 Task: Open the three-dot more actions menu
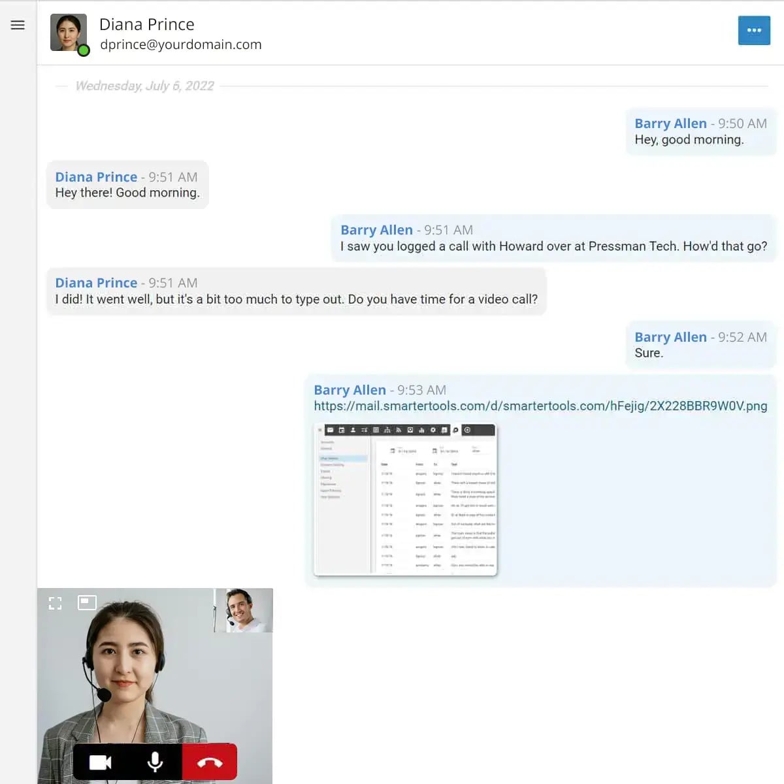click(x=754, y=30)
